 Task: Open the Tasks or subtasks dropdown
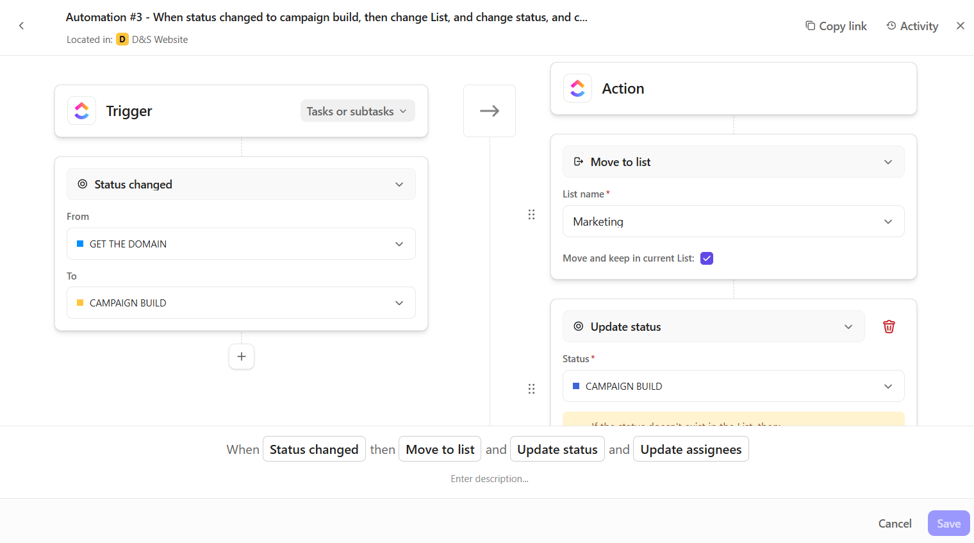coord(358,111)
